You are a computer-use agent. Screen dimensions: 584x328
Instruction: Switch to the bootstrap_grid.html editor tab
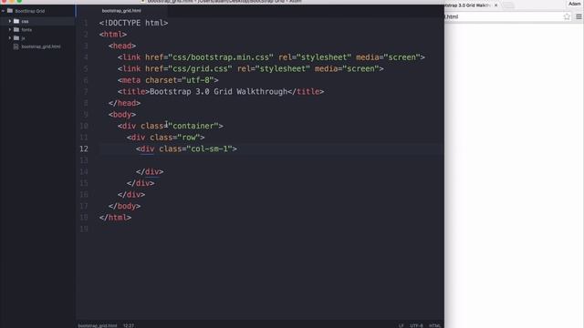click(x=121, y=11)
